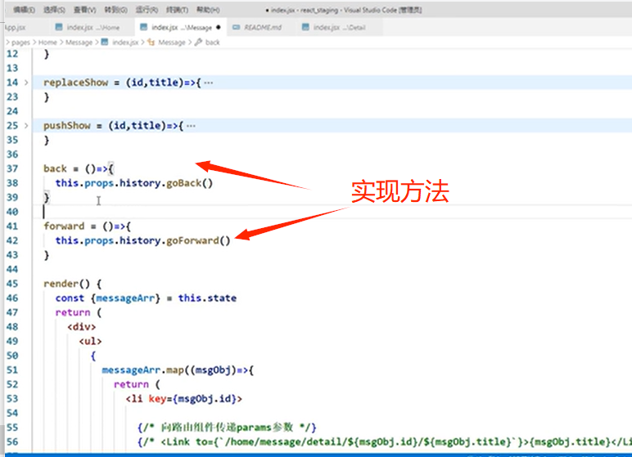Click the breadcrumb index.jsx file icon
Viewport: 632px width, 457px height.
point(105,42)
